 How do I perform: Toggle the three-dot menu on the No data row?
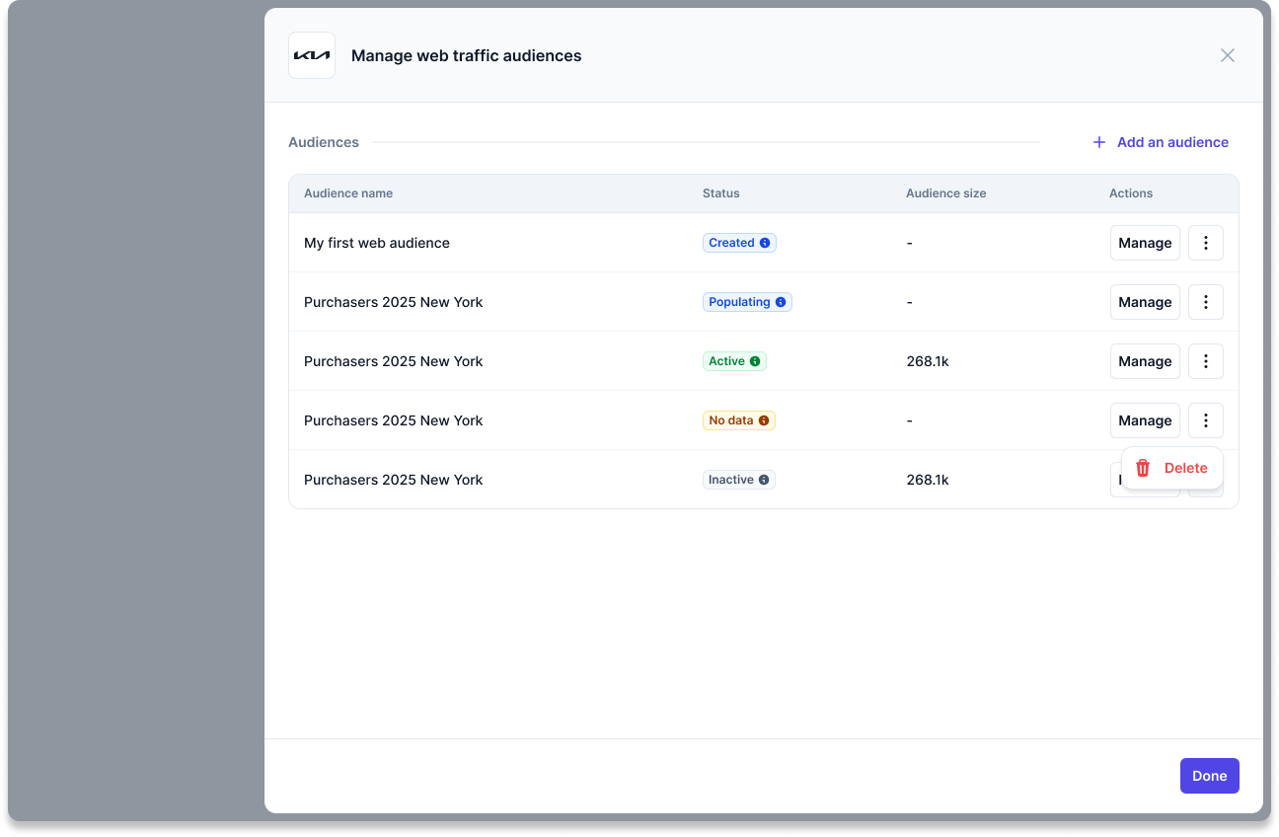pos(1206,420)
